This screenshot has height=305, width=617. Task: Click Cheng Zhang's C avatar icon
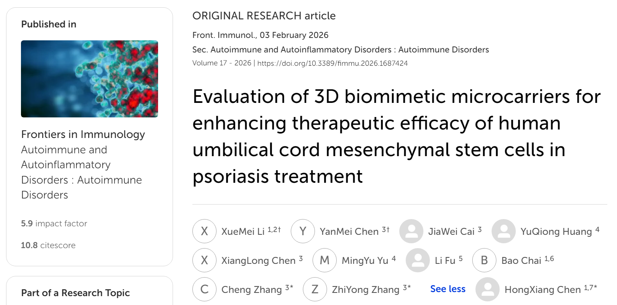(x=204, y=289)
